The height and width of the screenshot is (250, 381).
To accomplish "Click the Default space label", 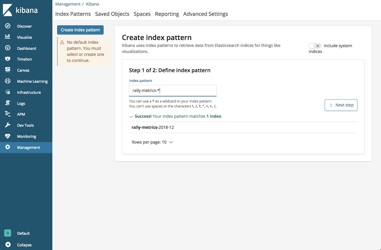I will click(x=23, y=233).
